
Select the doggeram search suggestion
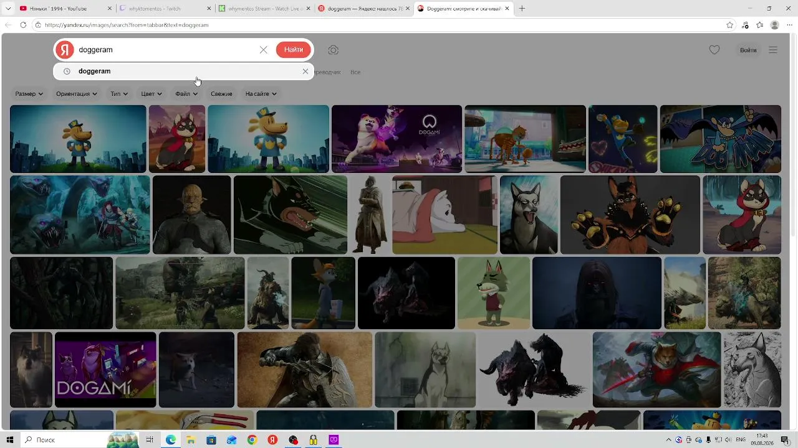(x=184, y=72)
